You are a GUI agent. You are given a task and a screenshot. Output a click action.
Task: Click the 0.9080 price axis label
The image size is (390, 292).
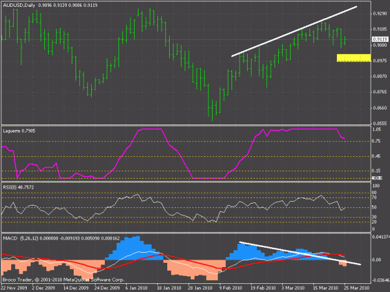tap(380, 45)
